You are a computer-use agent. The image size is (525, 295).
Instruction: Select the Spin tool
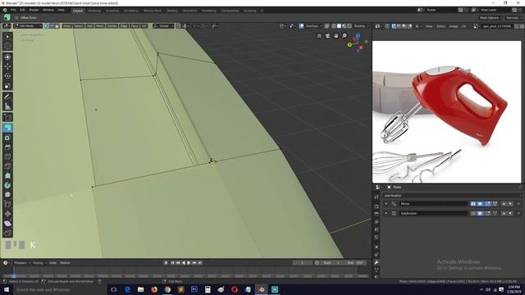7,185
